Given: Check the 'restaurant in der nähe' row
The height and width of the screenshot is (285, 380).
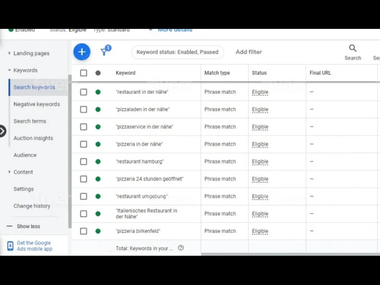Looking at the screenshot, I should (x=84, y=92).
